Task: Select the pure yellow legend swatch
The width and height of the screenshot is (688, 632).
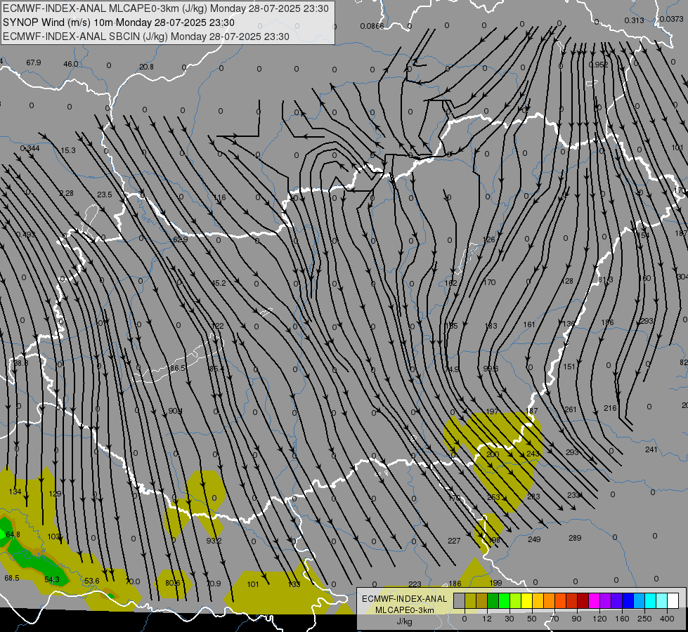Action: 527,601
